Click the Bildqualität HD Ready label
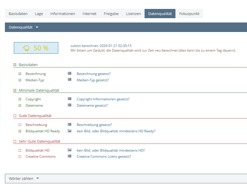 [x=43, y=131]
